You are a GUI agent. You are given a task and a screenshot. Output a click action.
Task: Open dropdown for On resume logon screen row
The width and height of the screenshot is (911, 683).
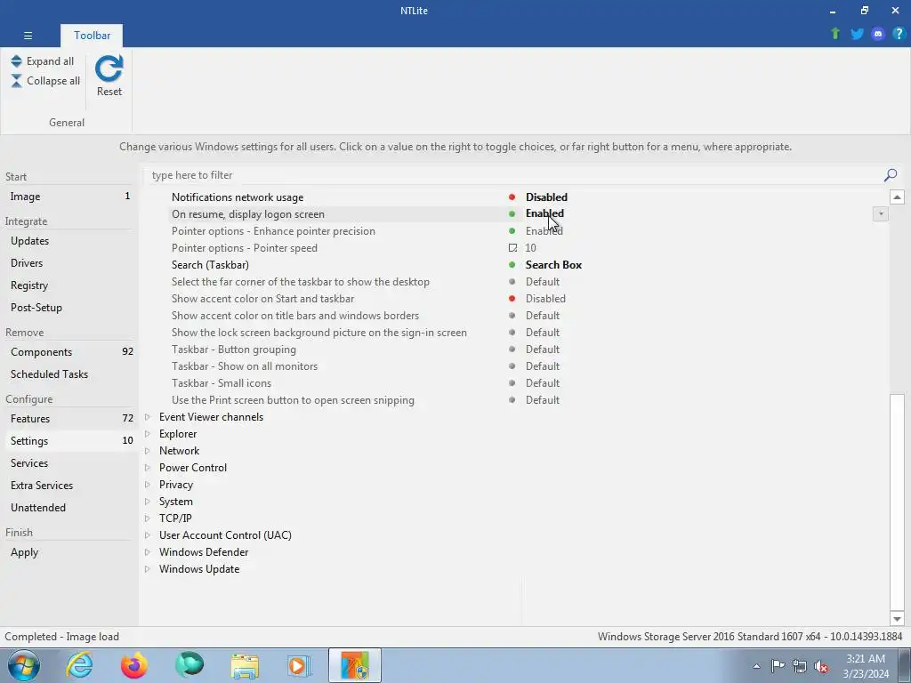pos(880,214)
